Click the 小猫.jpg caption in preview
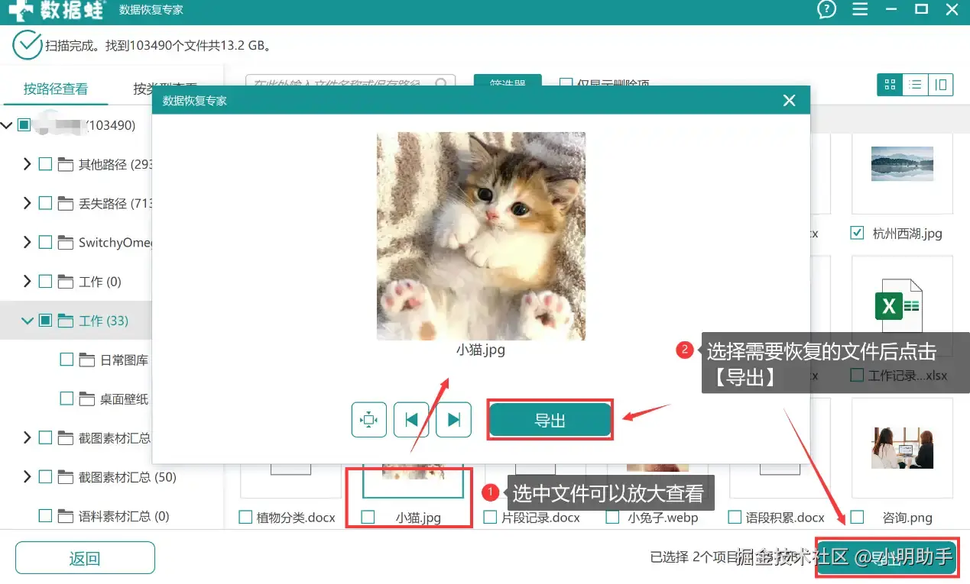Image resolution: width=970 pixels, height=584 pixels. pyautogui.click(x=481, y=350)
